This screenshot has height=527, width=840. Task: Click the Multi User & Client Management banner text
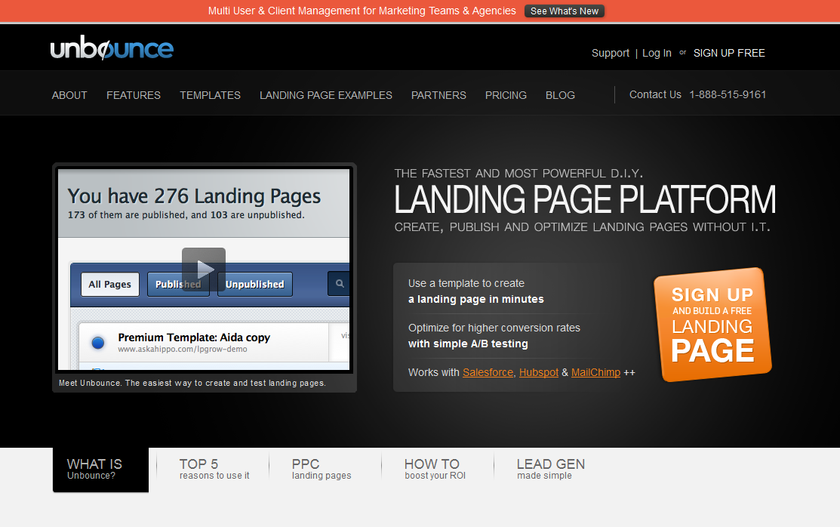click(x=362, y=11)
